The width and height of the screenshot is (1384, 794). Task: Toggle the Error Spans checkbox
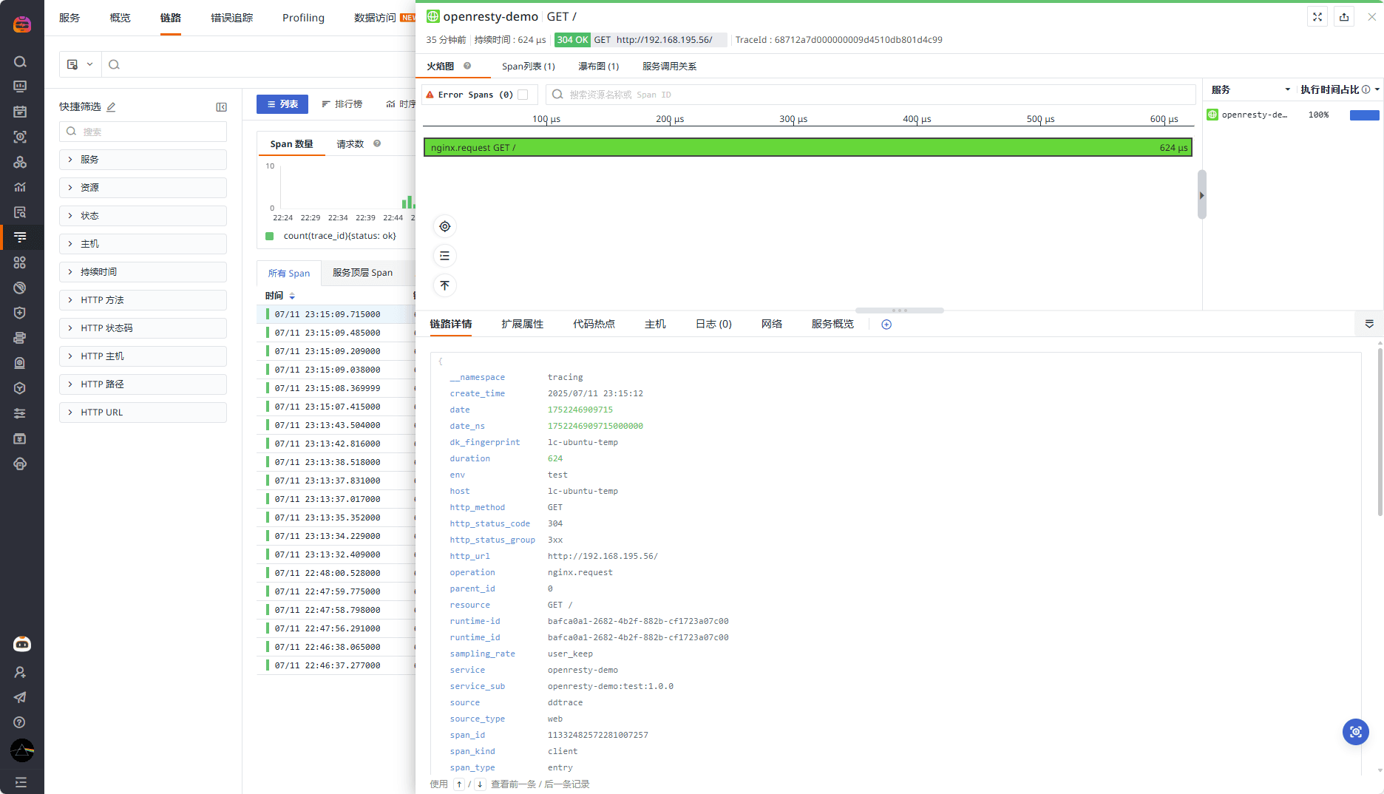pos(523,95)
